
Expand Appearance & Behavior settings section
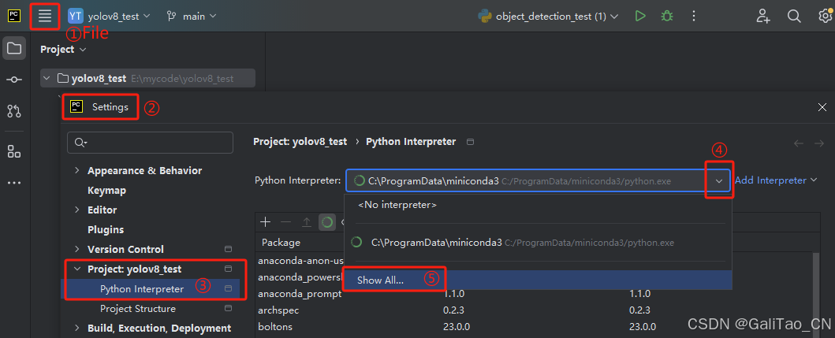pyautogui.click(x=77, y=171)
